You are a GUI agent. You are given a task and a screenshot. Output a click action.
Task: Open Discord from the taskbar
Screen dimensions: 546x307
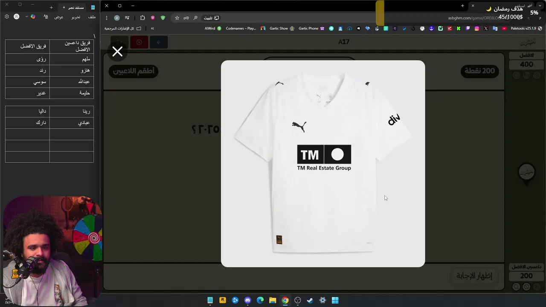[247, 300]
